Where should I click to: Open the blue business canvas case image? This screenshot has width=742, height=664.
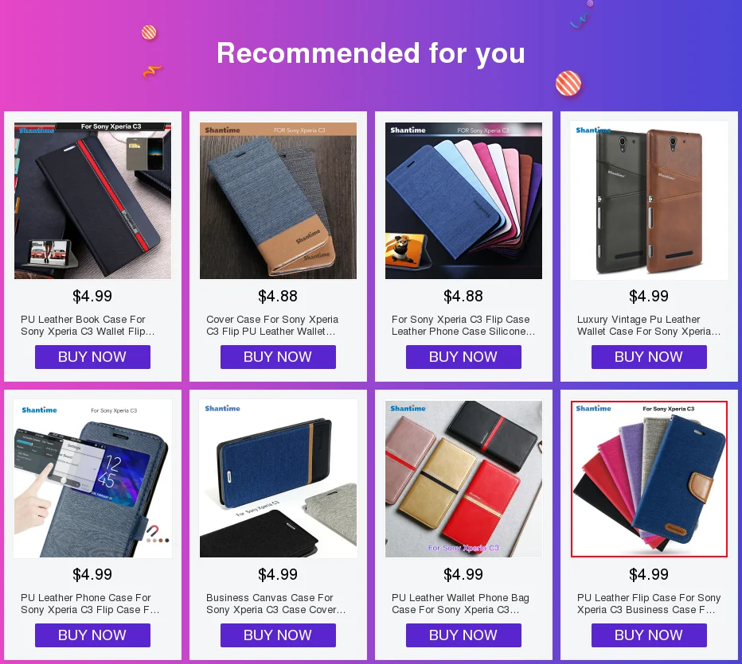click(x=278, y=479)
